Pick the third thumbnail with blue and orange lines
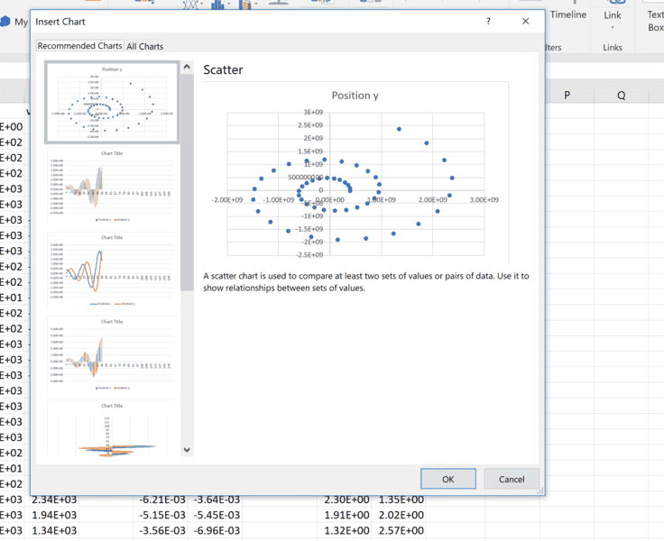The width and height of the screenshot is (664, 541). 112,271
